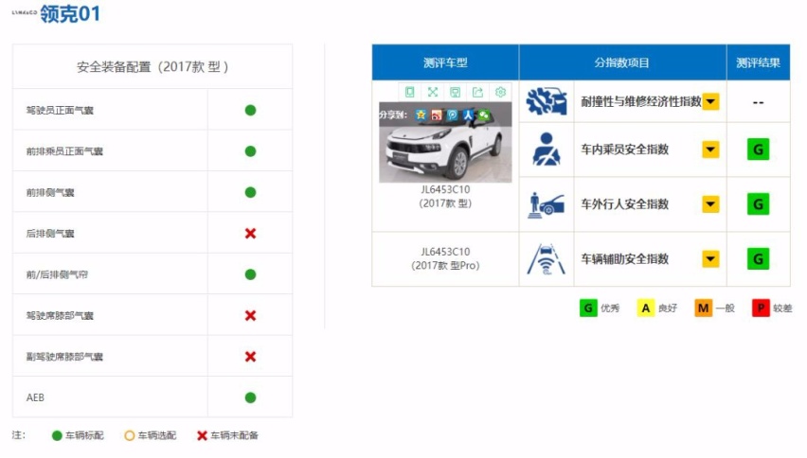
Task: Click the share arrow icon above car photo
Action: [477, 92]
